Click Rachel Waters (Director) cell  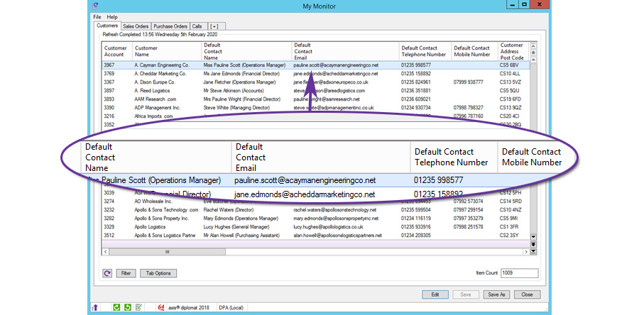(x=229, y=210)
